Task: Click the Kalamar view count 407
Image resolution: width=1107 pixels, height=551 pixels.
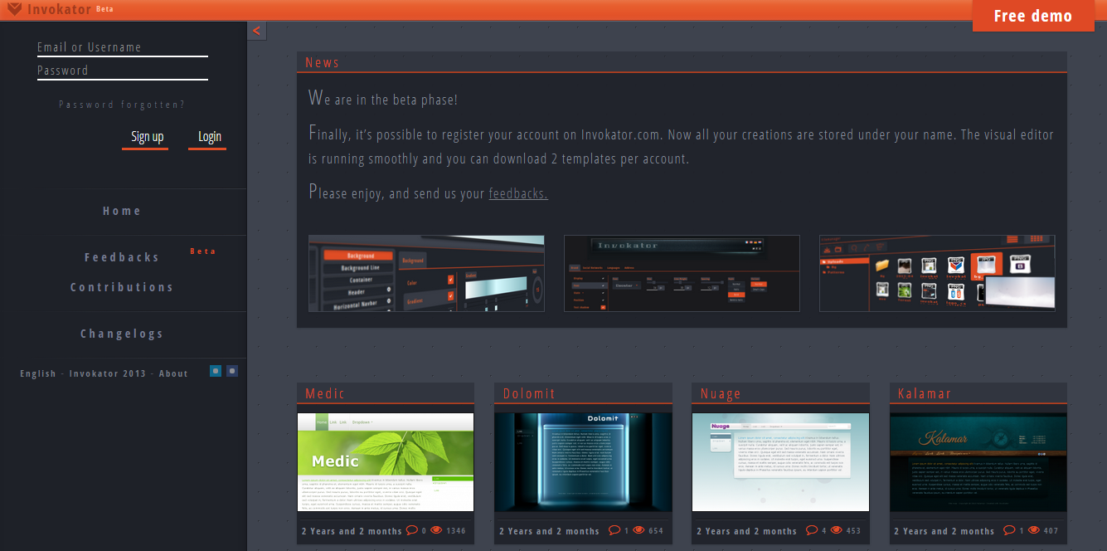Action: point(1051,531)
